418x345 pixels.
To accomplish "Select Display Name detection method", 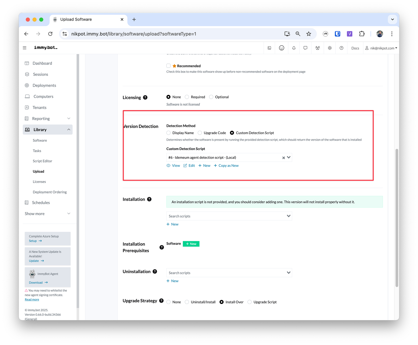I will pos(169,133).
